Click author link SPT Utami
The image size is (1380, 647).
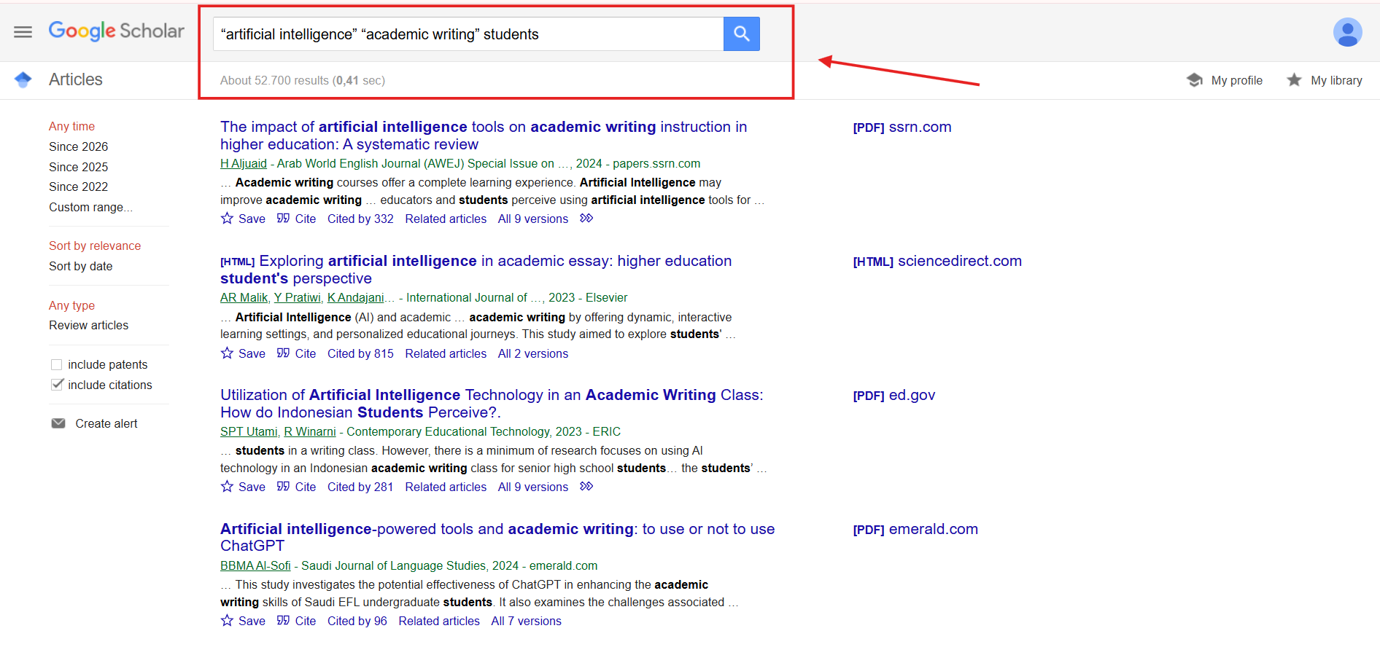(249, 431)
